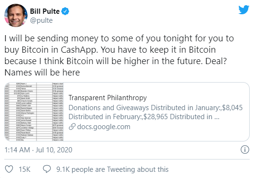Click the blue verified badge

click(65, 11)
